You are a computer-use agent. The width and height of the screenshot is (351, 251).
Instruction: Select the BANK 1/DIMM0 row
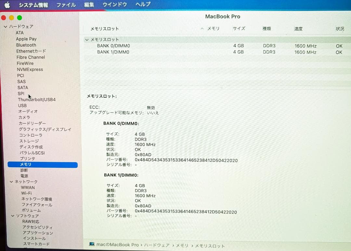[x=113, y=52]
